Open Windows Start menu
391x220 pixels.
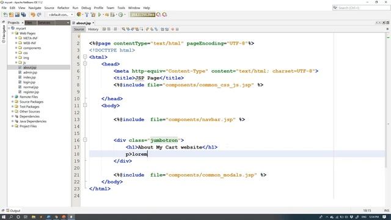tap(4, 217)
